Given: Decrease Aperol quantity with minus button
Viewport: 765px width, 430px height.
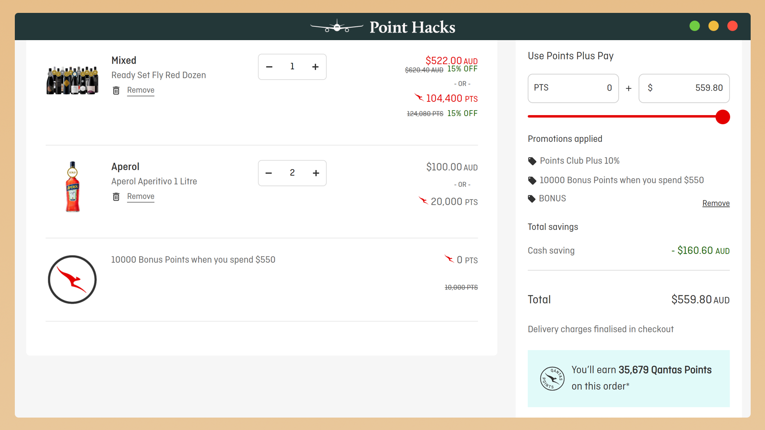Looking at the screenshot, I should pyautogui.click(x=269, y=173).
